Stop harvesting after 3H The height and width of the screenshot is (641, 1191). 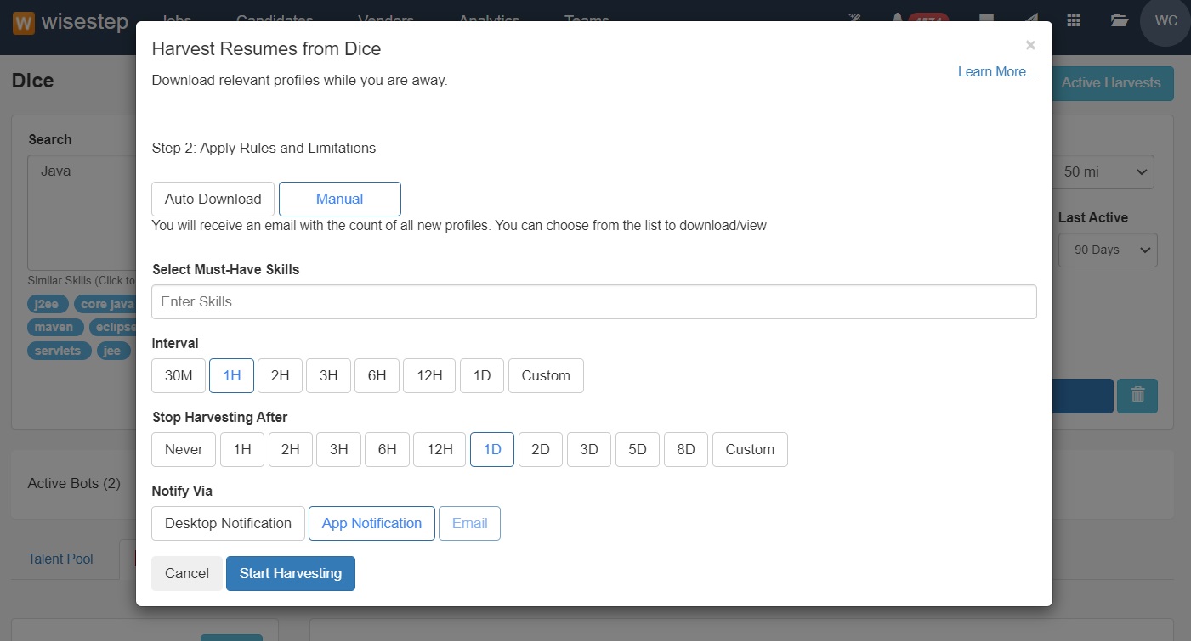pyautogui.click(x=338, y=449)
